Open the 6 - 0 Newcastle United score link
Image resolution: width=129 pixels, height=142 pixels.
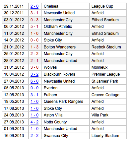click(x=34, y=81)
